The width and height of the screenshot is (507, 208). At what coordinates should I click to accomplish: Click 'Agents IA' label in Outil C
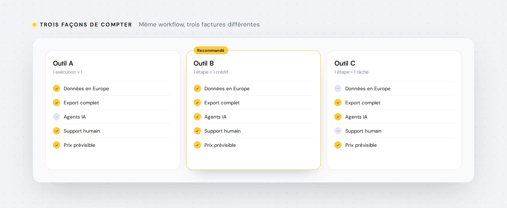(x=356, y=117)
